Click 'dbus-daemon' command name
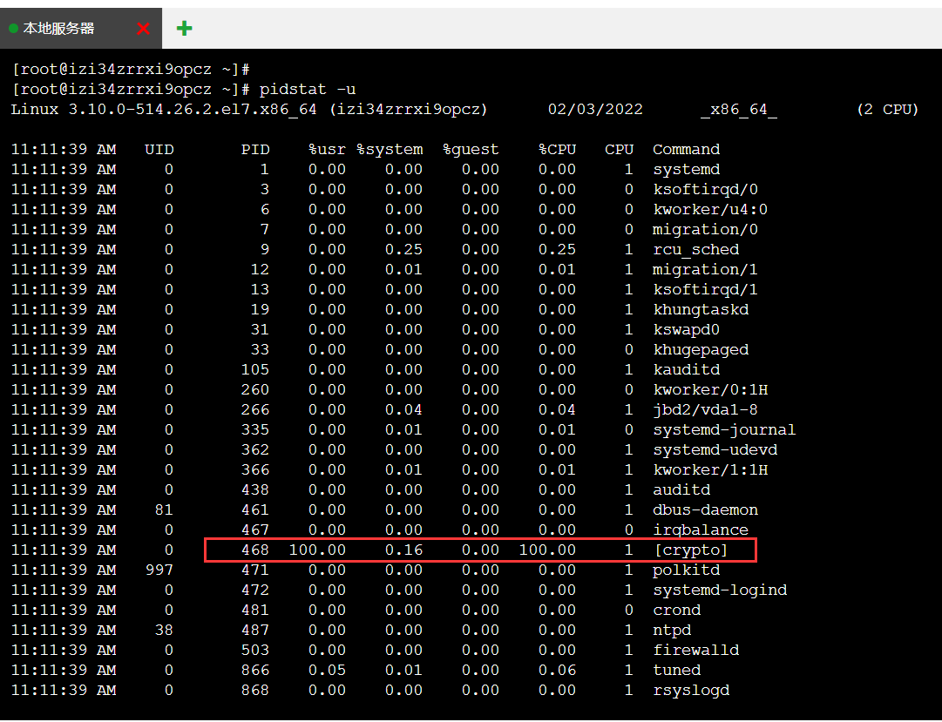The image size is (942, 722). [706, 510]
